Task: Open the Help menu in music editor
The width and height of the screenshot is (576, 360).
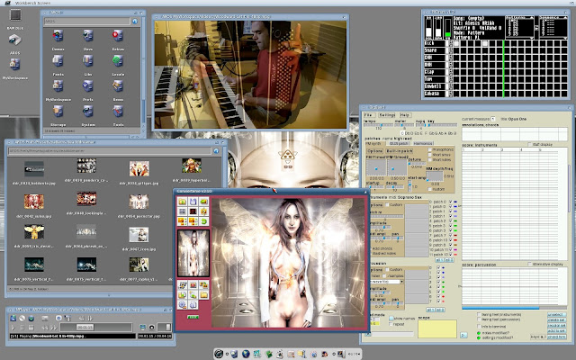Action: (x=405, y=115)
